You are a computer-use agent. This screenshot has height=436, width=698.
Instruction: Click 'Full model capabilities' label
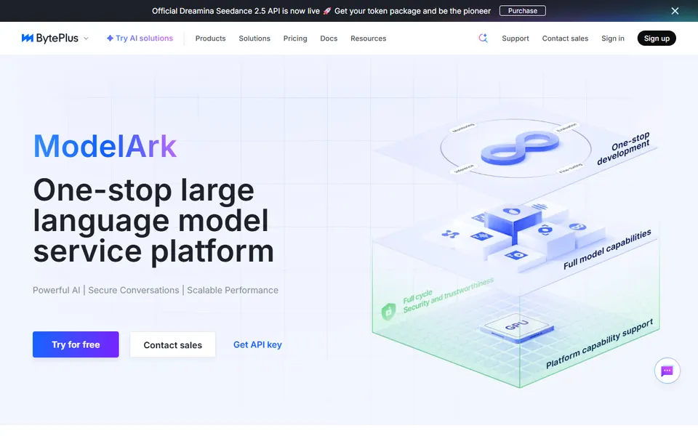pos(607,249)
